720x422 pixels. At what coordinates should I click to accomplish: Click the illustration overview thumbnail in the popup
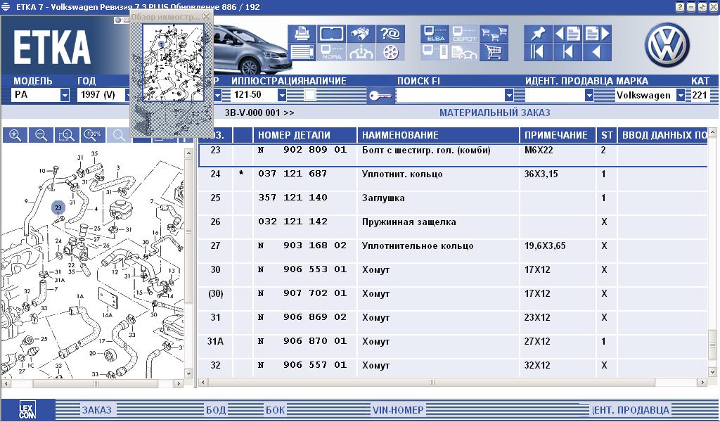(x=173, y=63)
